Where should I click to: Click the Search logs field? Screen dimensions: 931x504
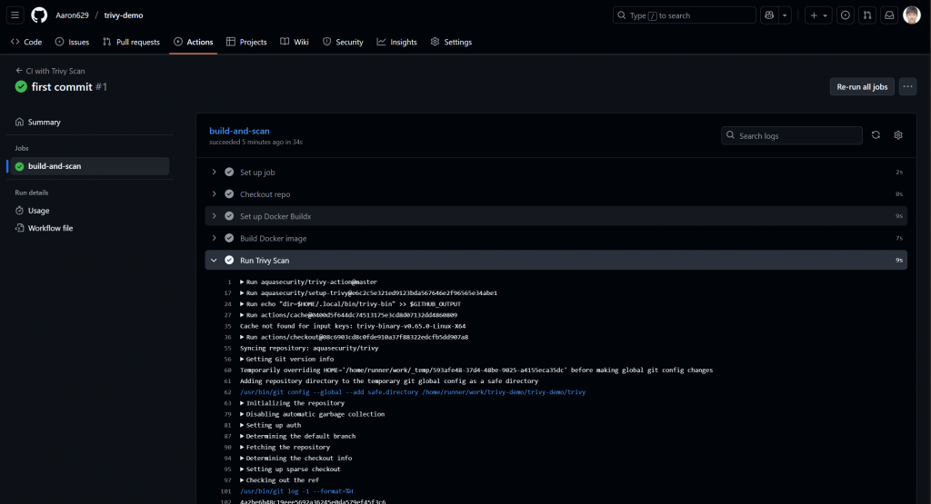792,135
